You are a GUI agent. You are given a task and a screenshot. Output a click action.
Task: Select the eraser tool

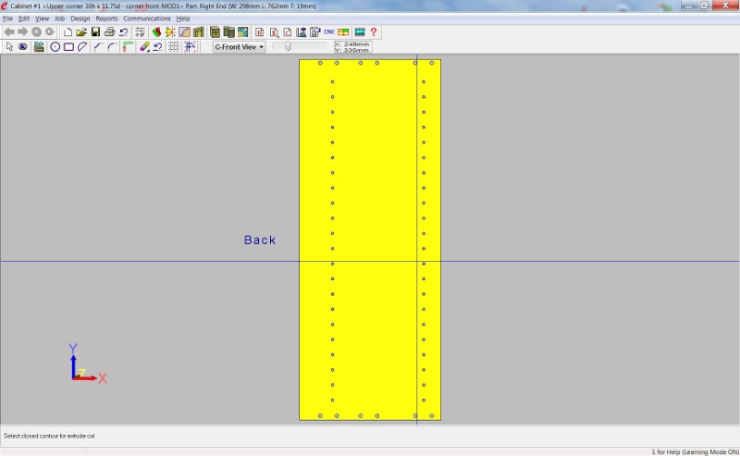click(144, 46)
